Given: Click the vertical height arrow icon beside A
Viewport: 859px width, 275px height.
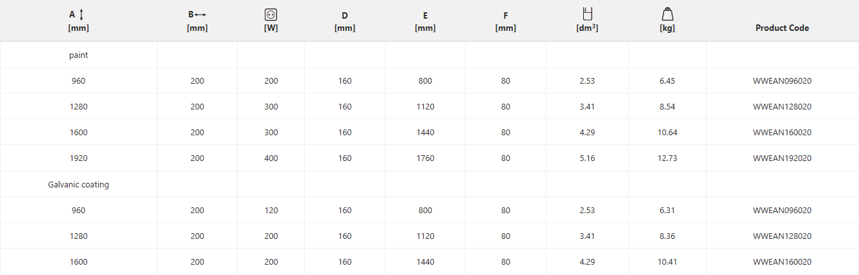Looking at the screenshot, I should [x=82, y=14].
